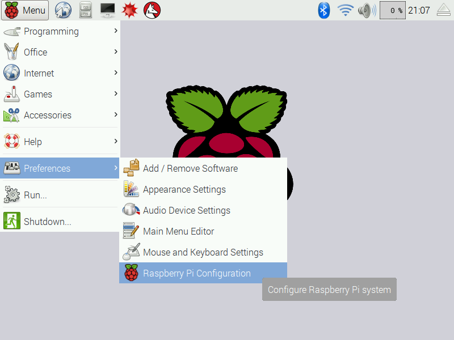Click the Shutdown green exit icon

12,220
